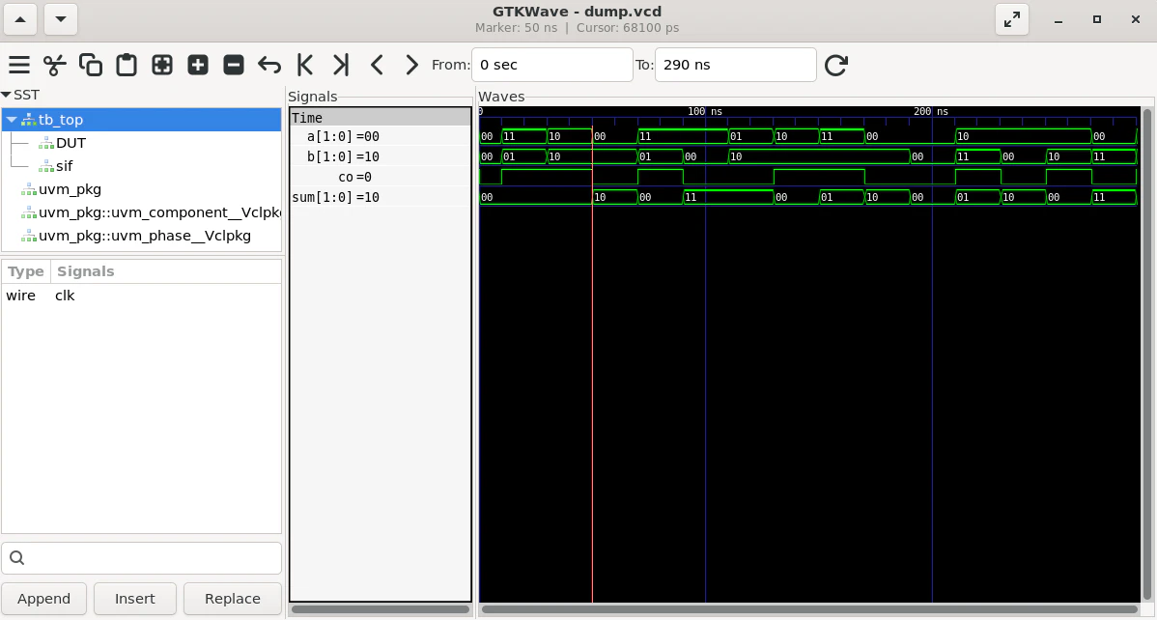Select sif in the hierarchy tree
Image resolution: width=1157 pixels, height=620 pixels.
64,166
